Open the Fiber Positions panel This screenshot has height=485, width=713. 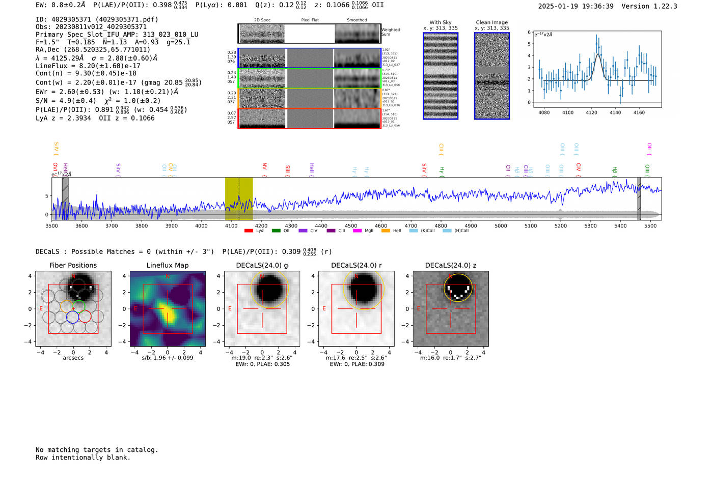[73, 308]
